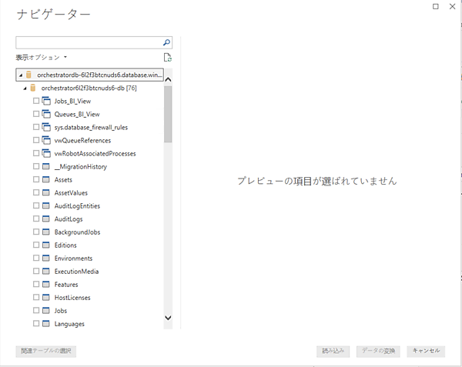Click inside the navigator search field
The width and height of the screenshot is (462, 367).
[88, 42]
